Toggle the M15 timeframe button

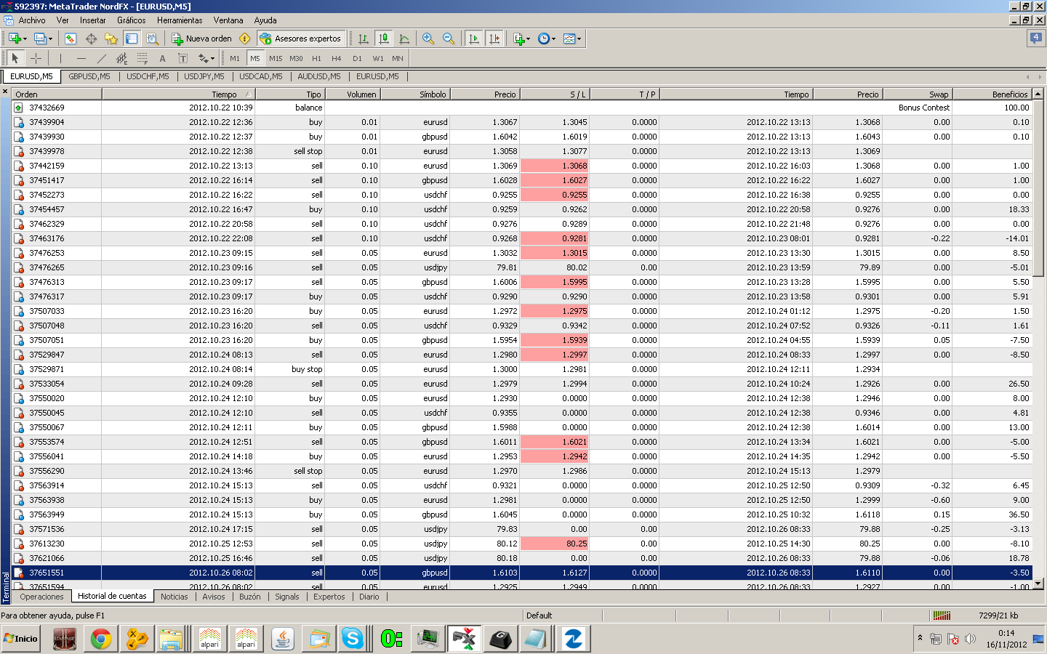tap(276, 58)
